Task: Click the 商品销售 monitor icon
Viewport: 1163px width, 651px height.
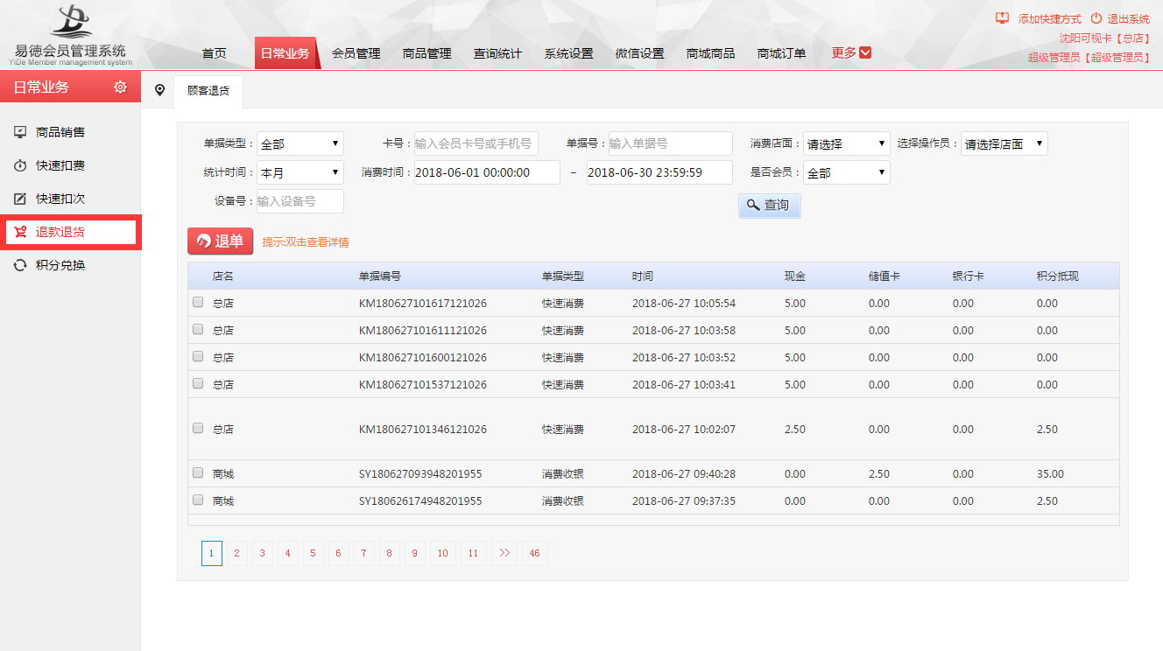Action: click(20, 132)
